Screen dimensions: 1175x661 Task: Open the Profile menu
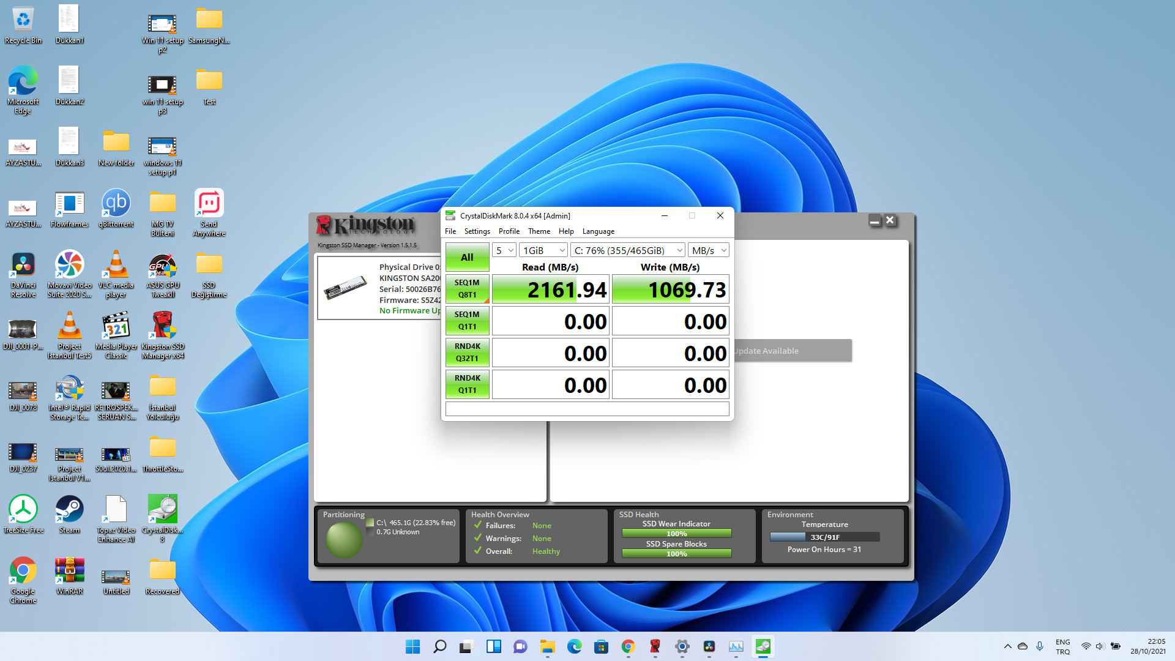pos(509,231)
